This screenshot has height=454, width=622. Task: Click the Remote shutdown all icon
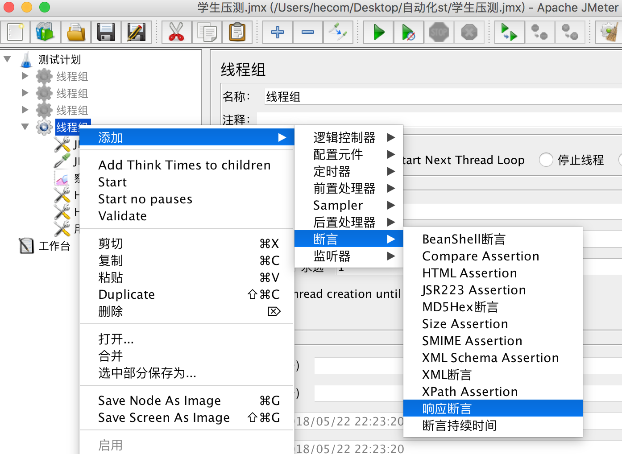[570, 32]
